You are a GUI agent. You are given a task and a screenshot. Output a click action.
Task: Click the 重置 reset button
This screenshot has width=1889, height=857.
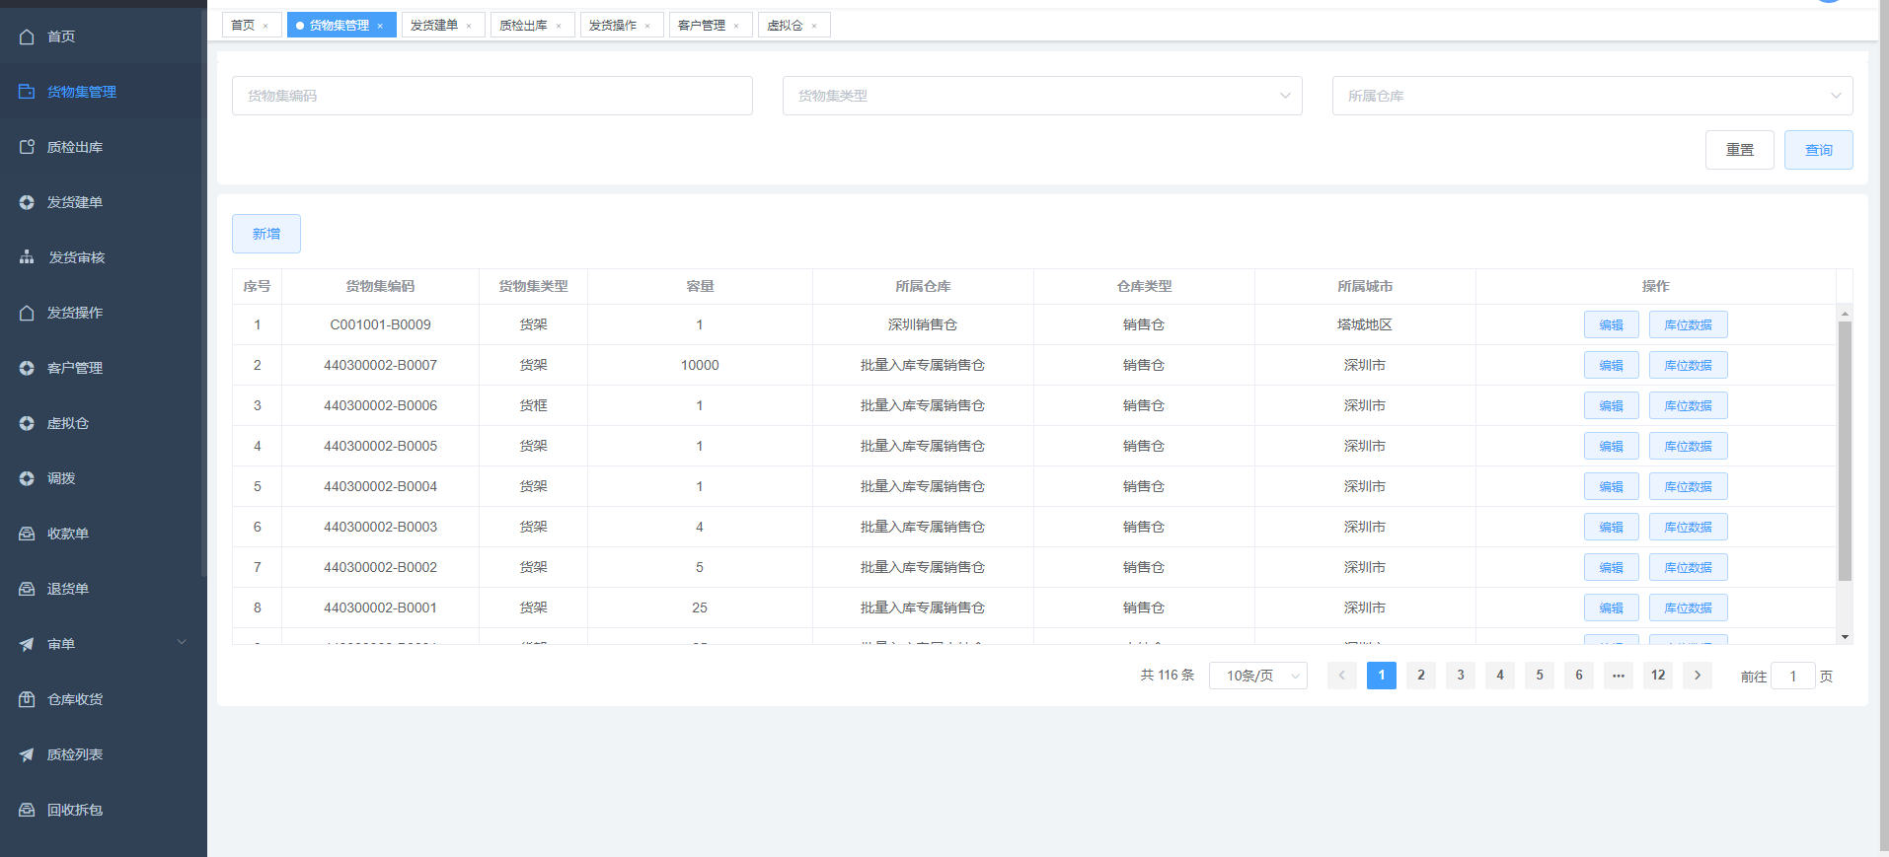pyautogui.click(x=1740, y=150)
